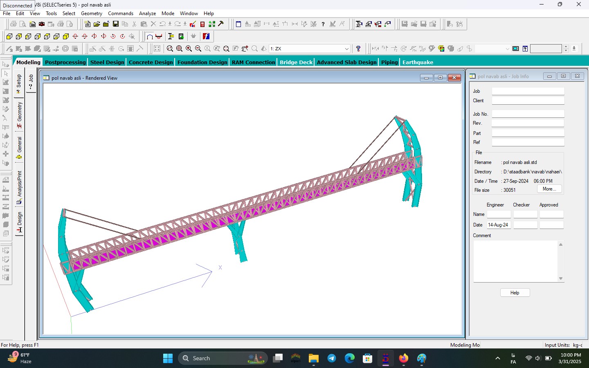The height and width of the screenshot is (368, 589).
Task: Click the Delete X toolbar icon
Action: coord(153,24)
